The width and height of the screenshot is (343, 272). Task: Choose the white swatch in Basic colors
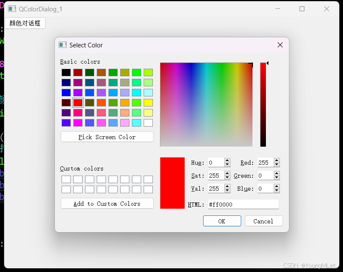coord(148,123)
